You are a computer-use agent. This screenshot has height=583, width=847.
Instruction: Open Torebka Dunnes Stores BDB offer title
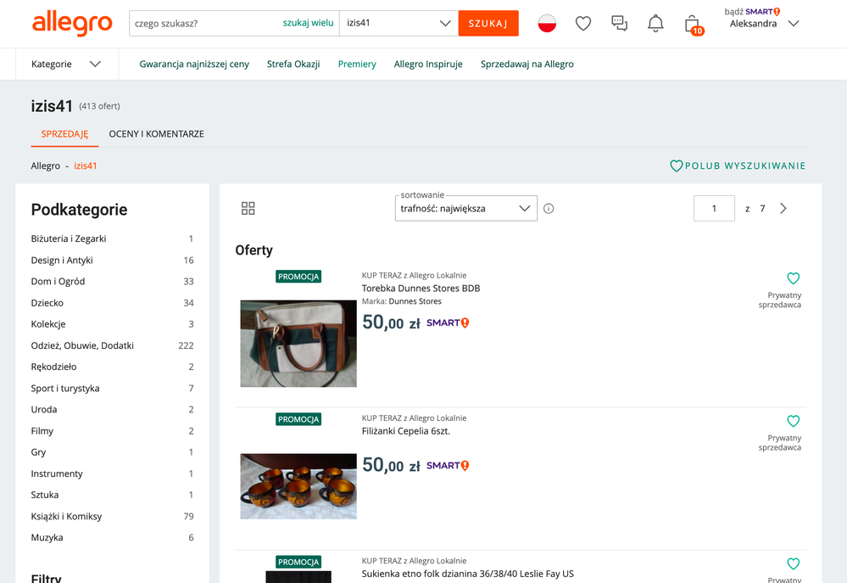tap(421, 289)
